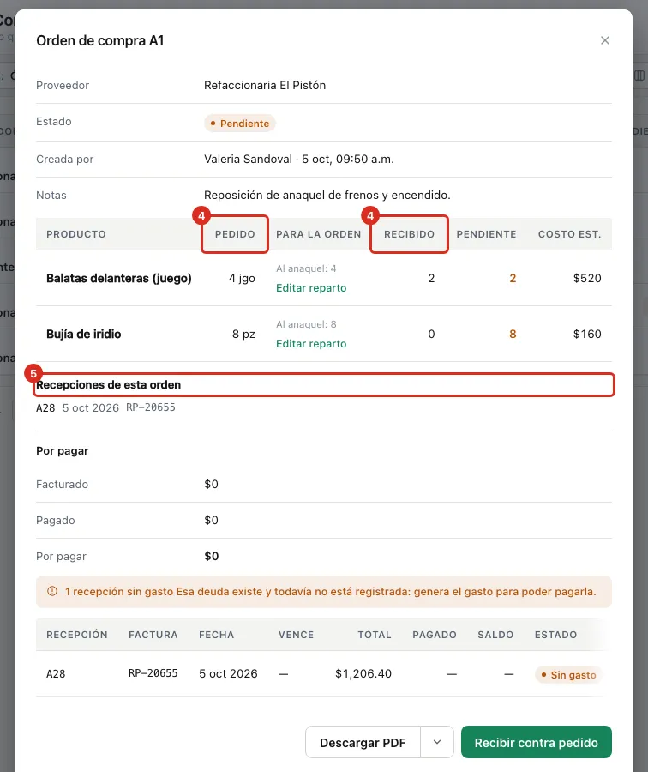Click the $520 estimated cost

click(587, 278)
